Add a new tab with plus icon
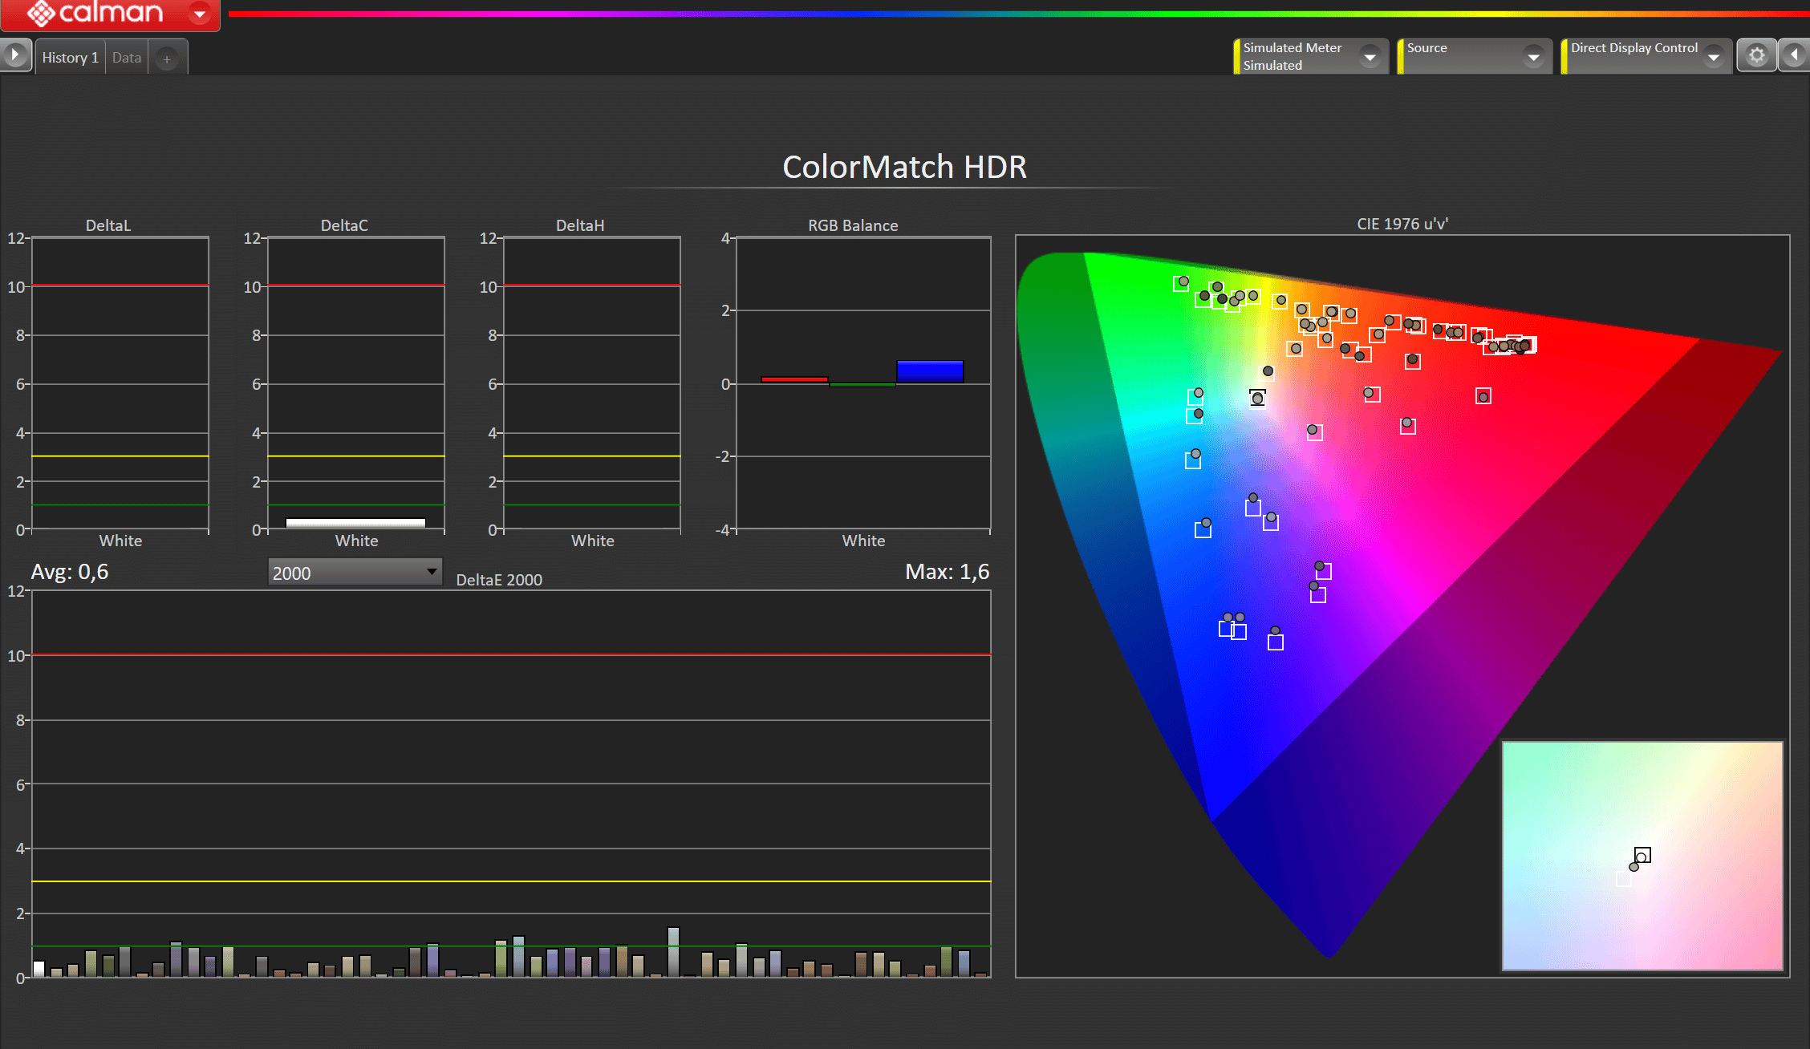 (167, 59)
